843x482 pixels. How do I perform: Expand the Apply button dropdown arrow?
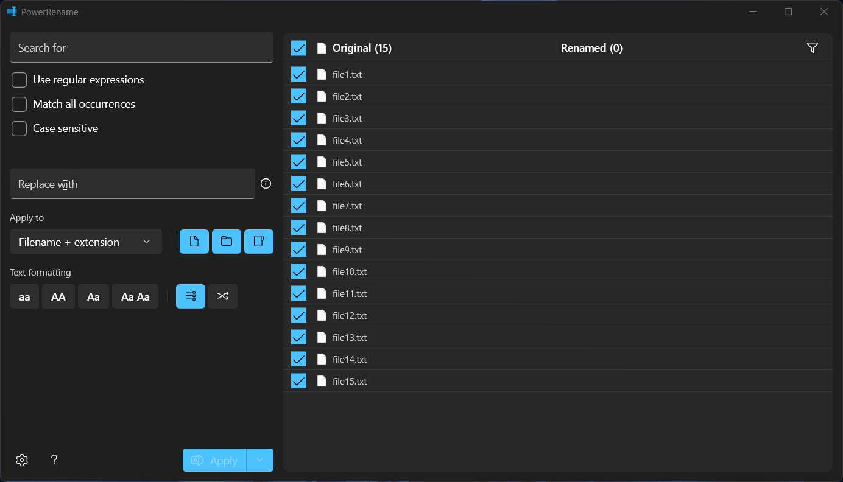tap(260, 460)
